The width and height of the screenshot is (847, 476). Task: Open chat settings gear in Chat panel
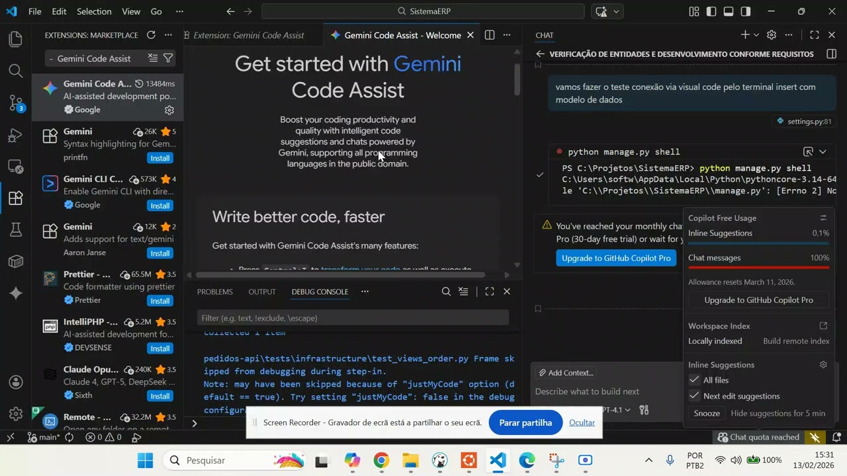[772, 35]
